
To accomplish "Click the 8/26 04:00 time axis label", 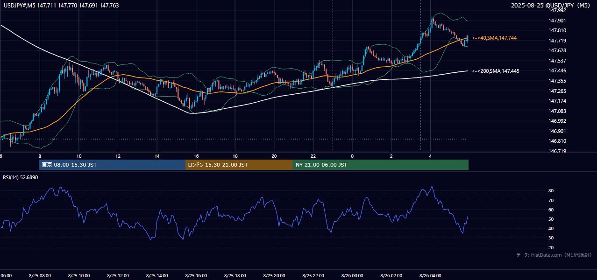I will pos(430,276).
